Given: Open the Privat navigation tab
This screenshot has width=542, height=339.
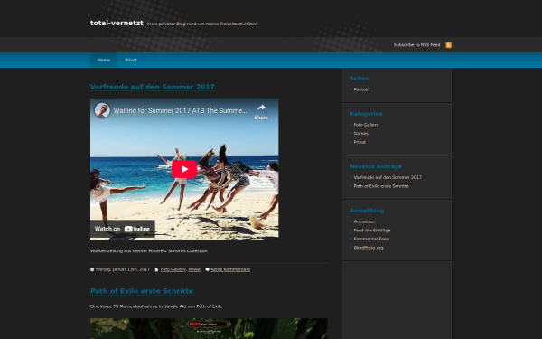Looking at the screenshot, I should pos(131,60).
